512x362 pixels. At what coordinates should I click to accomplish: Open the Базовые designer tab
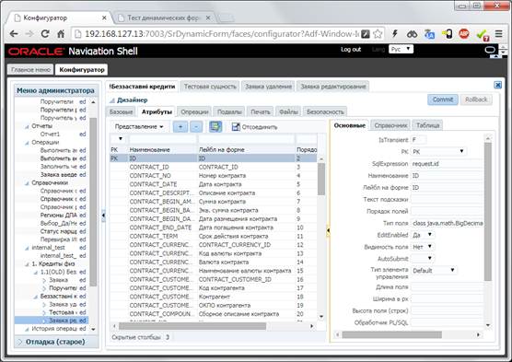click(122, 112)
